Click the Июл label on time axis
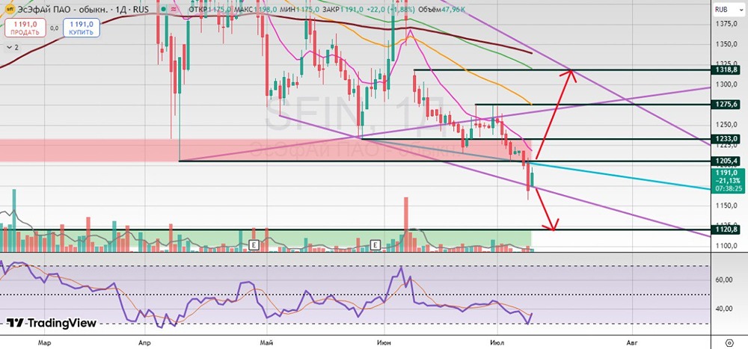The height and width of the screenshot is (349, 748). (497, 342)
